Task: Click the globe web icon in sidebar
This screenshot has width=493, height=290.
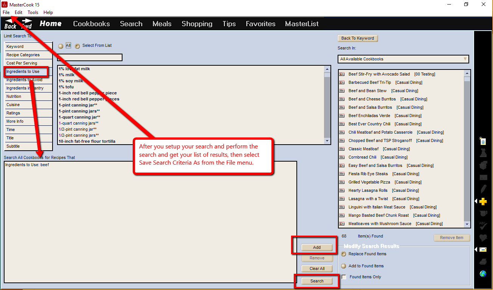Action: point(483,274)
